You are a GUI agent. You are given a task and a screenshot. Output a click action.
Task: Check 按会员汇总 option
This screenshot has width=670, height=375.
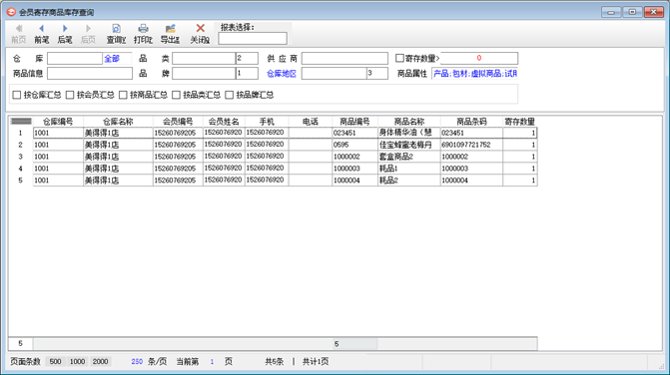(70, 95)
